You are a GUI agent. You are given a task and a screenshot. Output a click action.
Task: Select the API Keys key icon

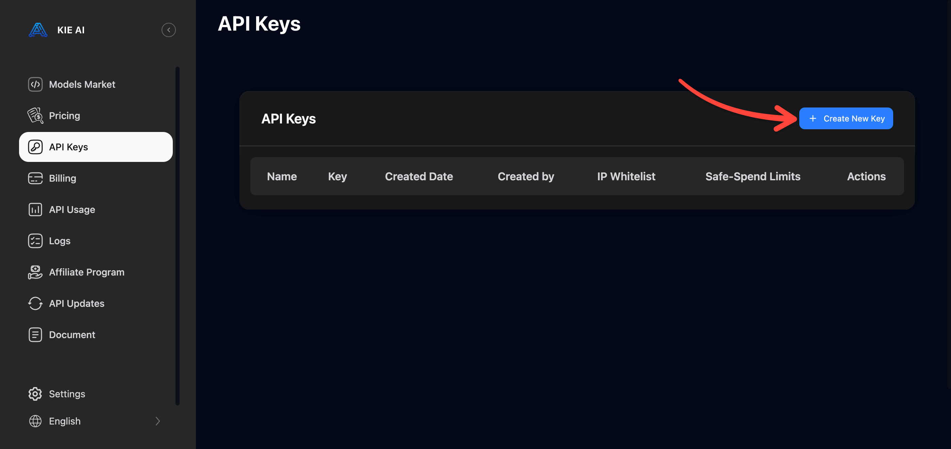(x=35, y=147)
